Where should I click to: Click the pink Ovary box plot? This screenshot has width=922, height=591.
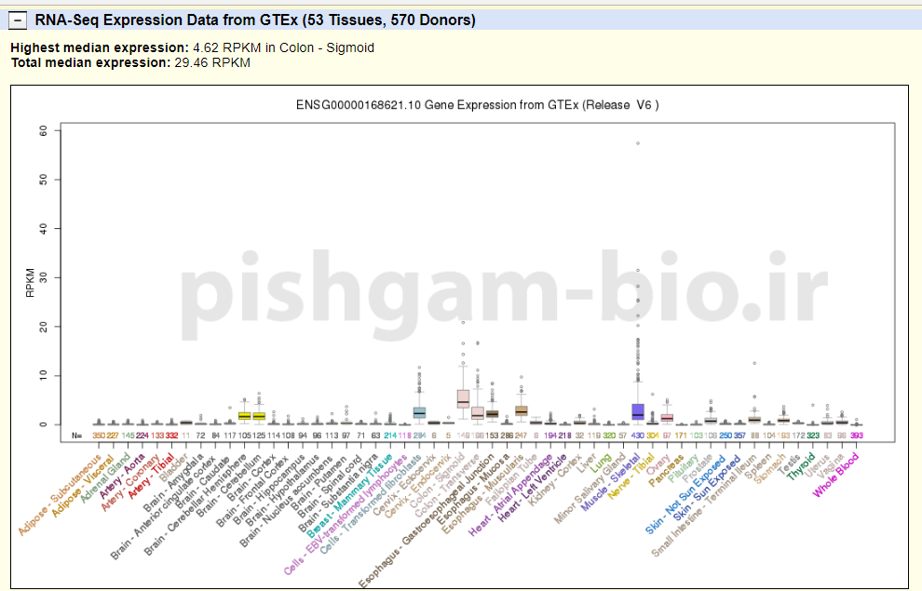667,418
